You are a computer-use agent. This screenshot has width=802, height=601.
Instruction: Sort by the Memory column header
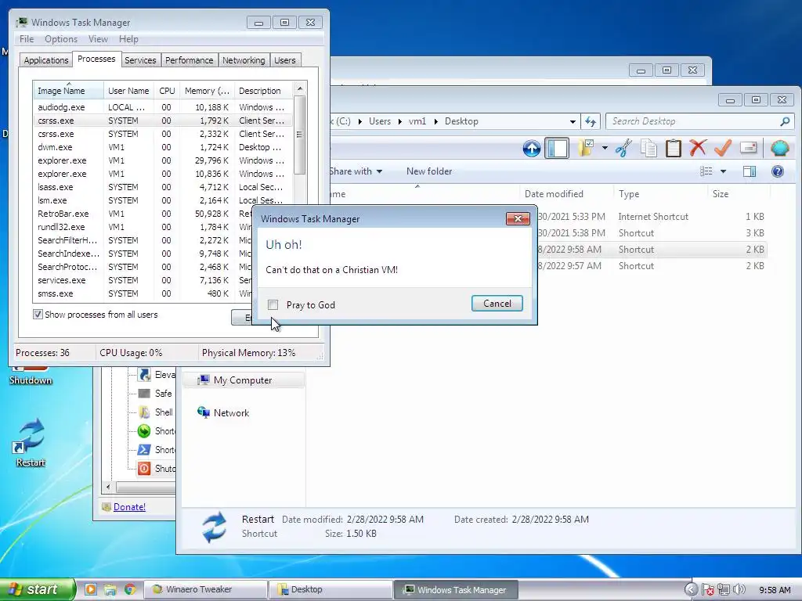[x=207, y=91]
